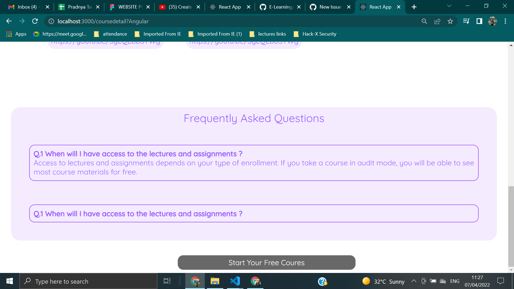Show hidden system tray icons
The image size is (514, 289).
point(414,281)
